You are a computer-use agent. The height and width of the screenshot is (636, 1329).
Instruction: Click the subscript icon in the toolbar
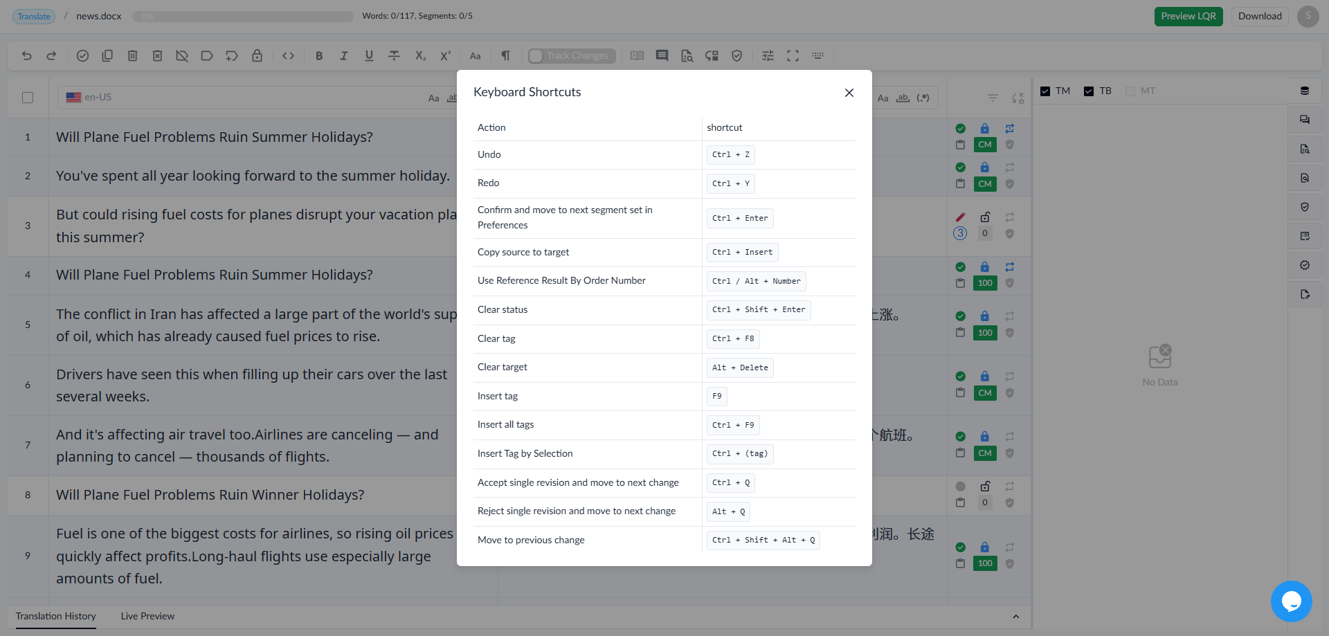pos(420,56)
